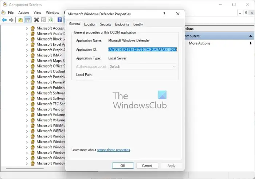Click the Microsoft Portable package icon
Screen dimensions: 255x179
(33, 77)
